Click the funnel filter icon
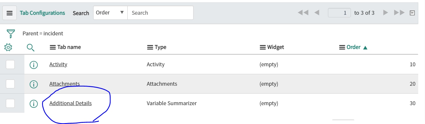 [x=11, y=34]
